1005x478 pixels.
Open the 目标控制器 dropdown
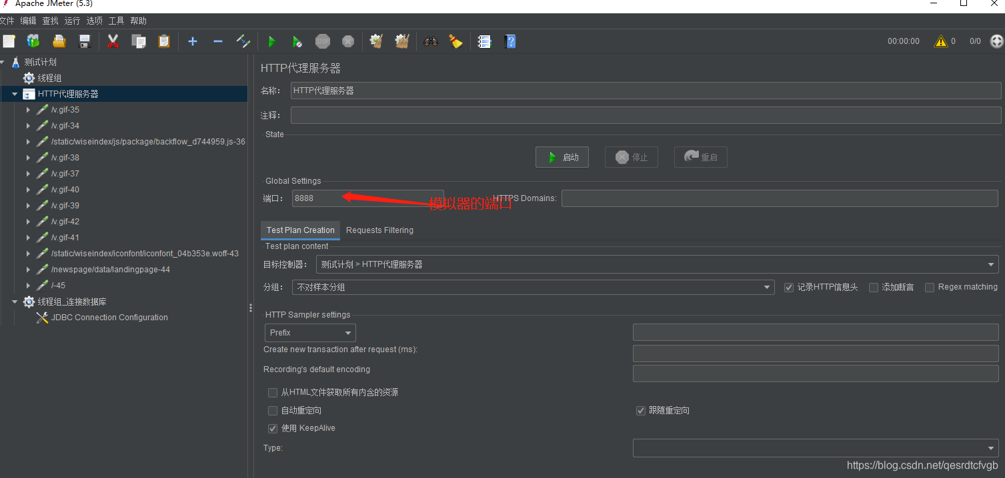pyautogui.click(x=657, y=264)
